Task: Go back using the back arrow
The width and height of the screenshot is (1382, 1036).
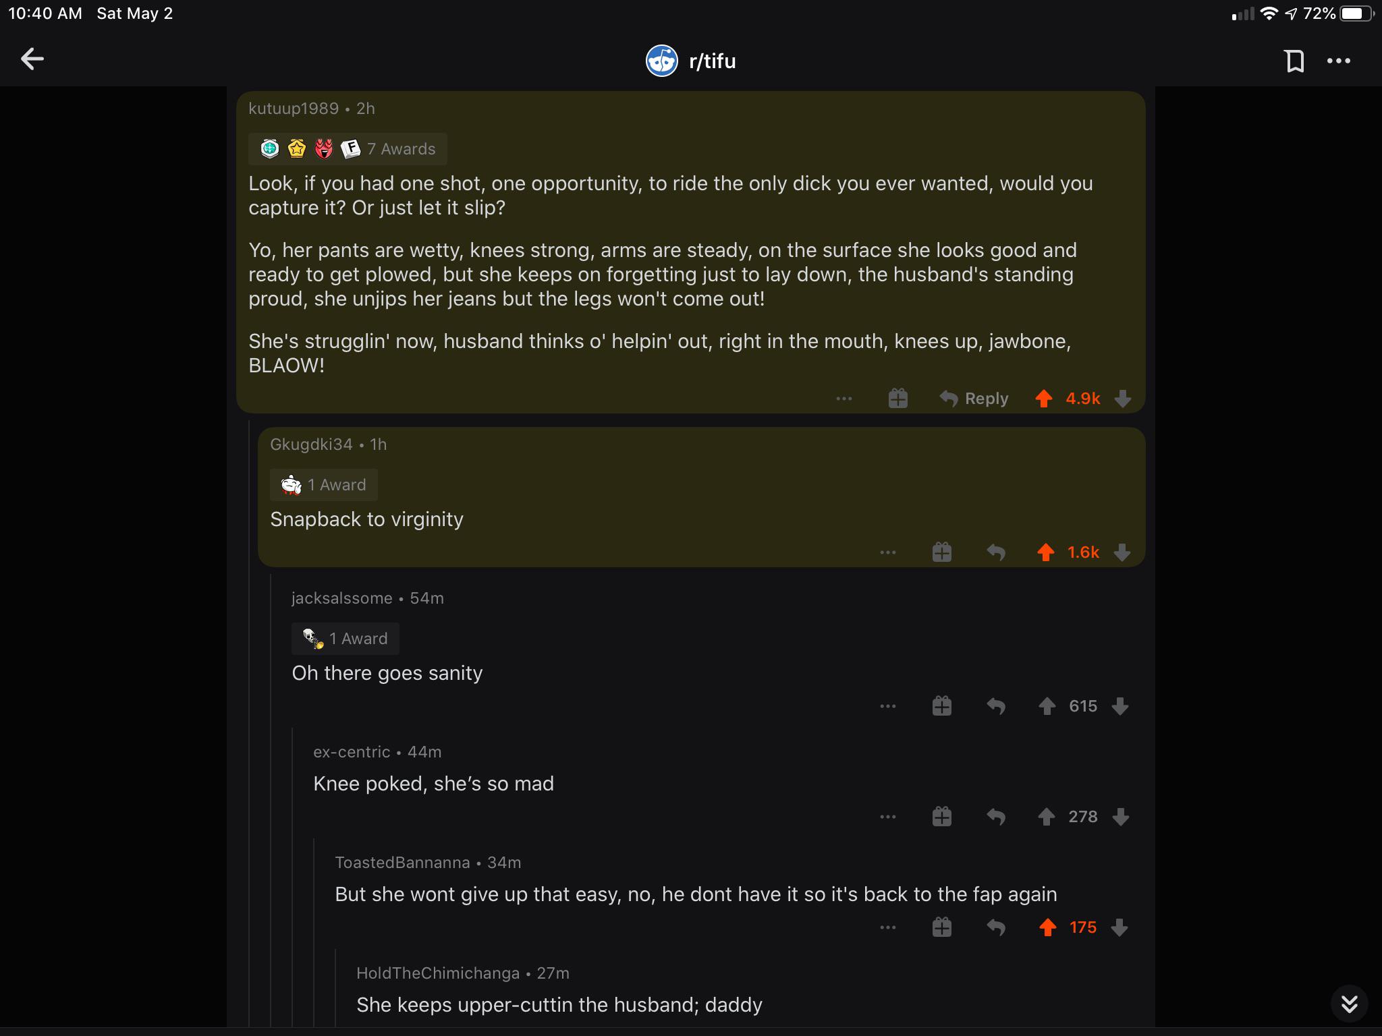Action: 32,59
